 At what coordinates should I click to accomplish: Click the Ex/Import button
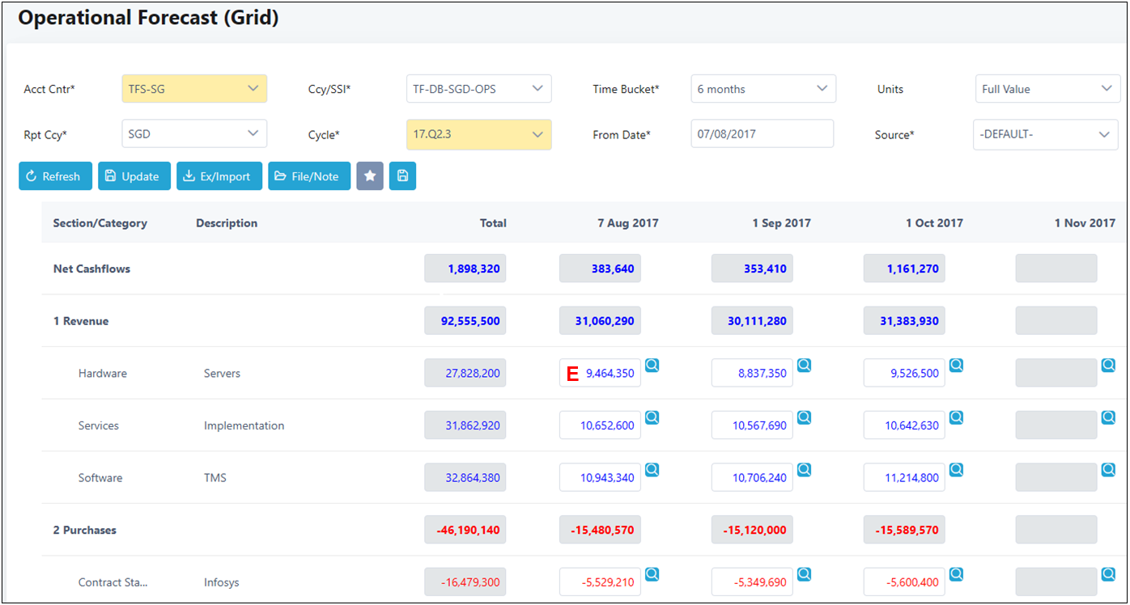(219, 176)
